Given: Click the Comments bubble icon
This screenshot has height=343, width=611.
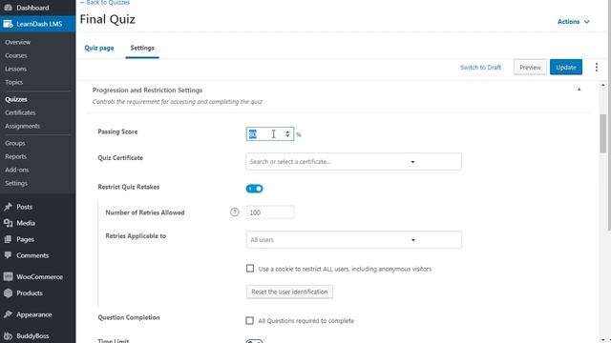Looking at the screenshot, I should point(8,255).
